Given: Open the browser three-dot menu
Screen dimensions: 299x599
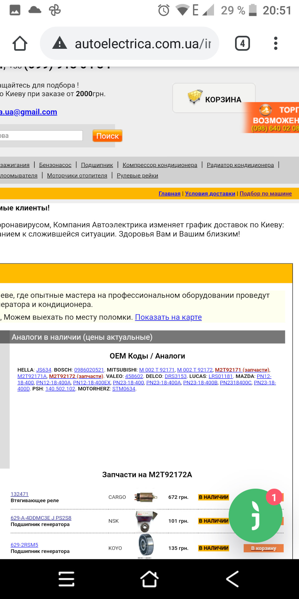Looking at the screenshot, I should coord(276,43).
